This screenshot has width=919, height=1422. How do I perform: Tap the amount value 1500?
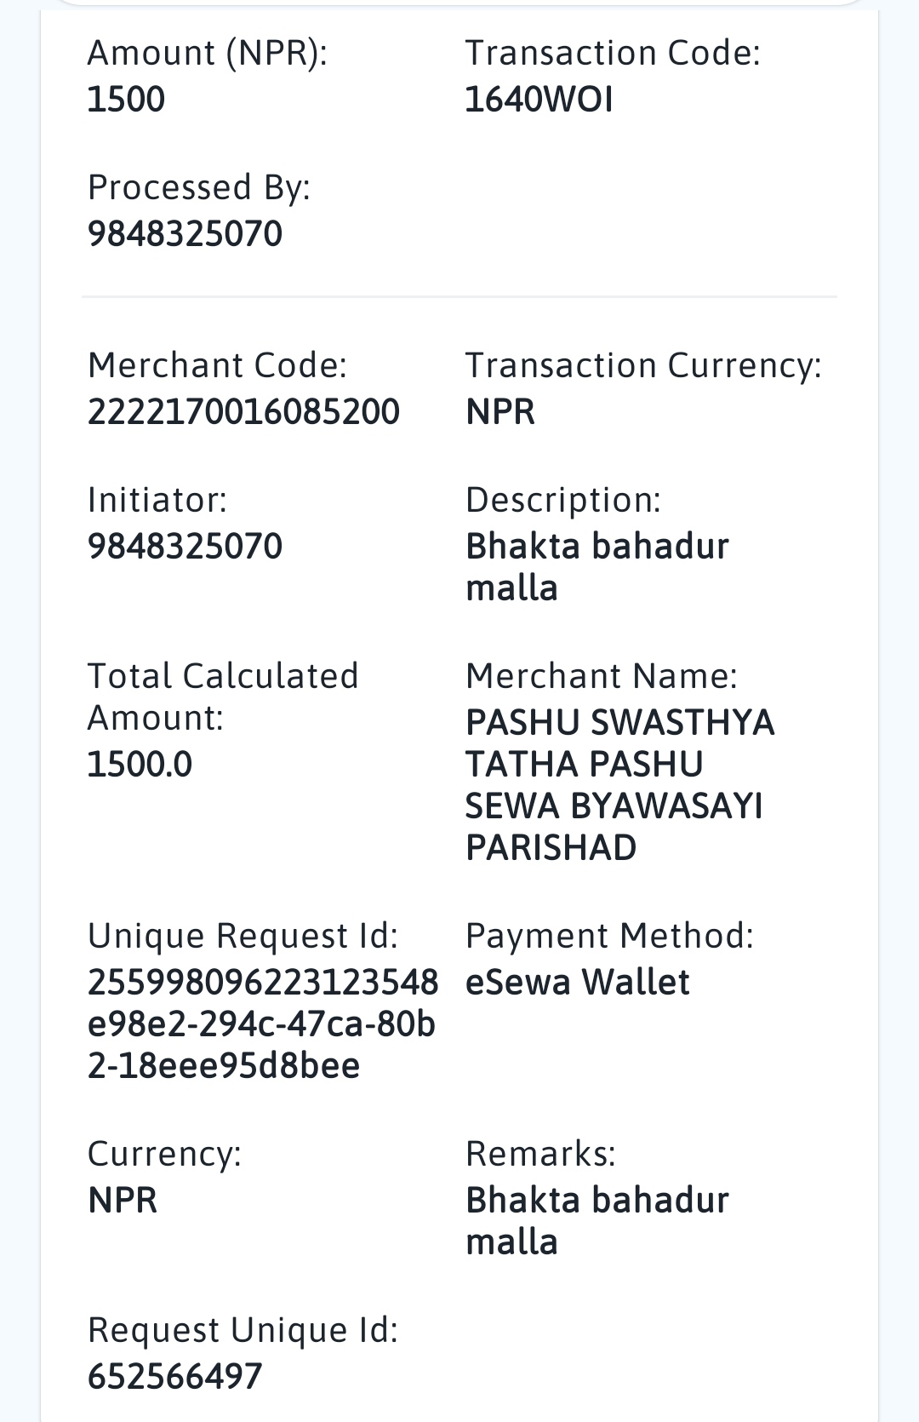(126, 100)
